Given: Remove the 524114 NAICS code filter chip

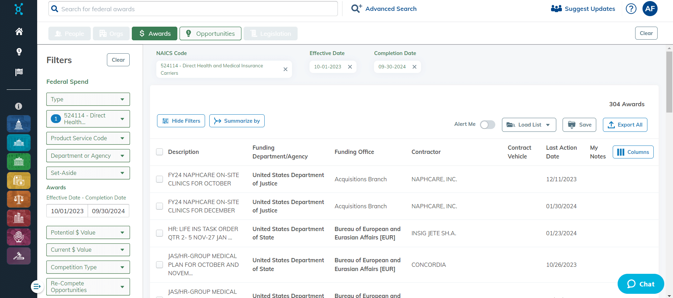Looking at the screenshot, I should pos(285,69).
